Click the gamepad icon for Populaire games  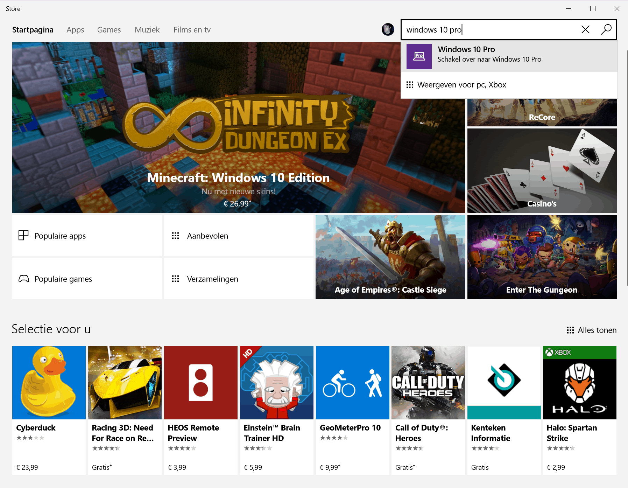pos(23,279)
